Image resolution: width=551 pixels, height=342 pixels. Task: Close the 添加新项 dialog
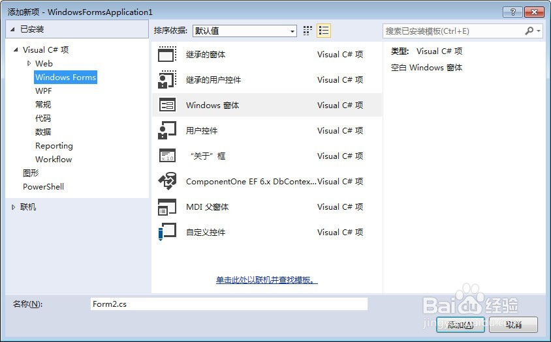(534, 12)
